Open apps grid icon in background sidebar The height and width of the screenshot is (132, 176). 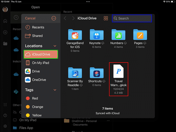pos(5,105)
